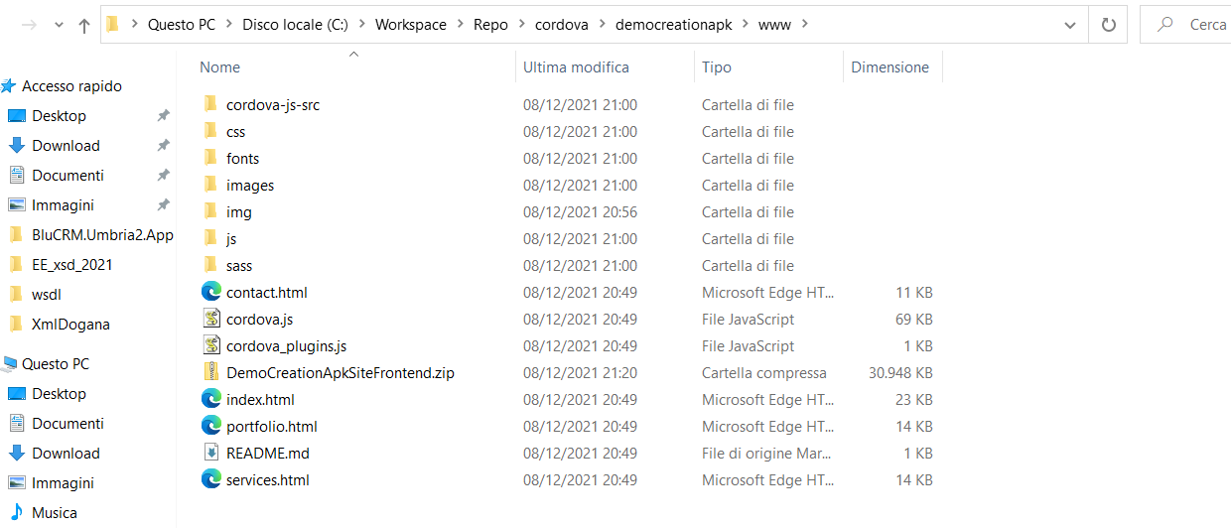Select the contact.html Edge file icon
This screenshot has width=1231, height=528.
tap(210, 292)
